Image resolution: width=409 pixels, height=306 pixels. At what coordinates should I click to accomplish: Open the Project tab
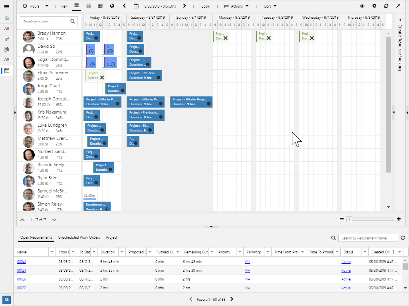coord(111,237)
